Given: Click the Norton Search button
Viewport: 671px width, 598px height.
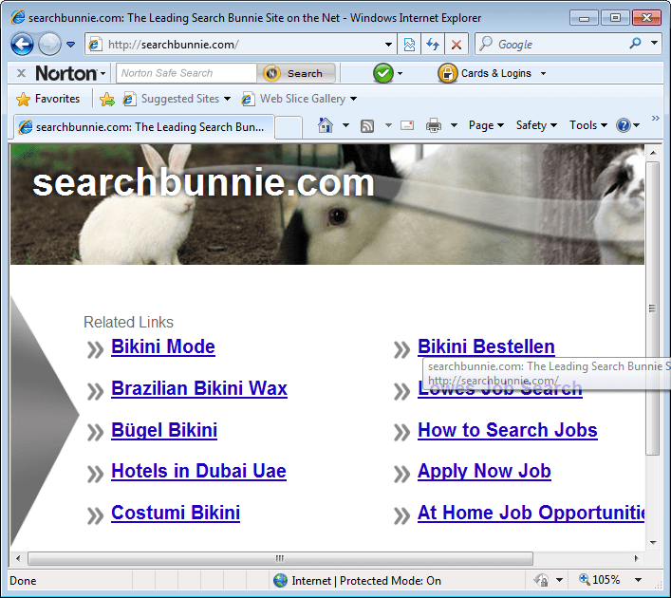Looking at the screenshot, I should (296, 73).
